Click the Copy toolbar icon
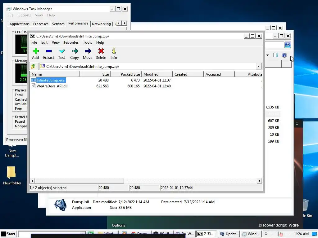This screenshot has width=318, height=238. coord(75,51)
